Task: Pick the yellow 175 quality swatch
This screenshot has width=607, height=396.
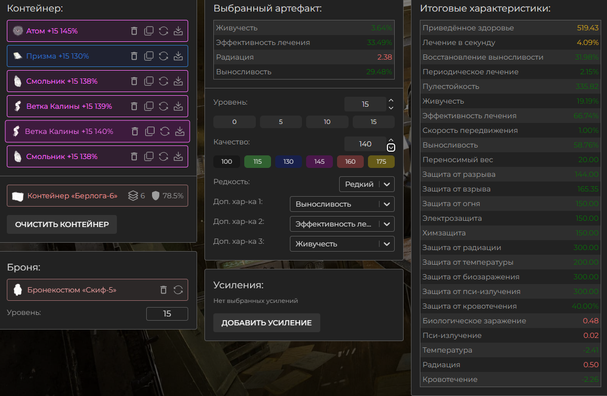Action: point(381,162)
